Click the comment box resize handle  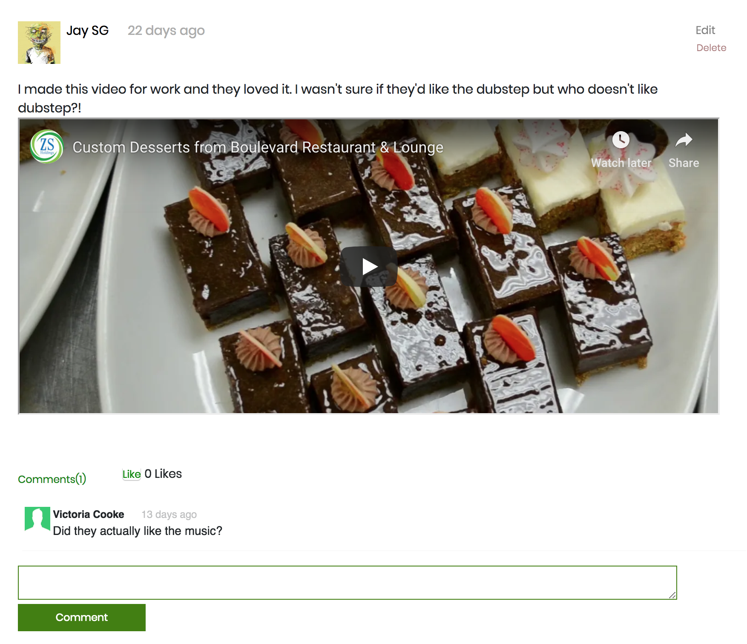pos(672,595)
